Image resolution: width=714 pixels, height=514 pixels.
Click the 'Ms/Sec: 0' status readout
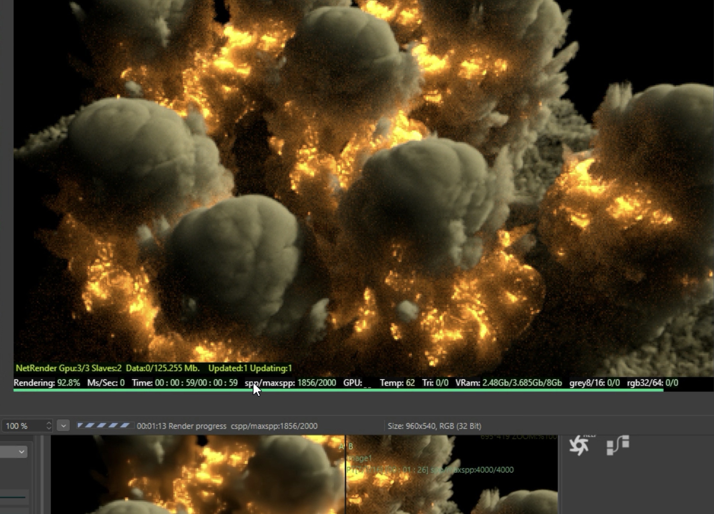[x=106, y=383]
